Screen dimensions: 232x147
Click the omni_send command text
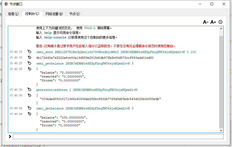116,52
